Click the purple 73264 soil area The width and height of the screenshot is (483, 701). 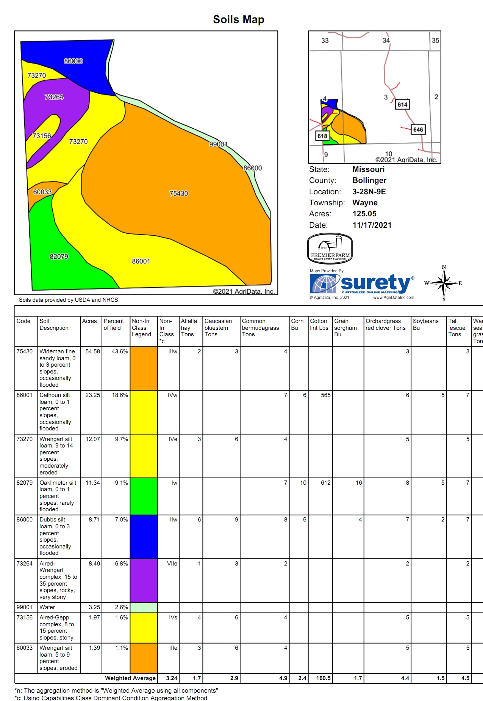pos(54,97)
